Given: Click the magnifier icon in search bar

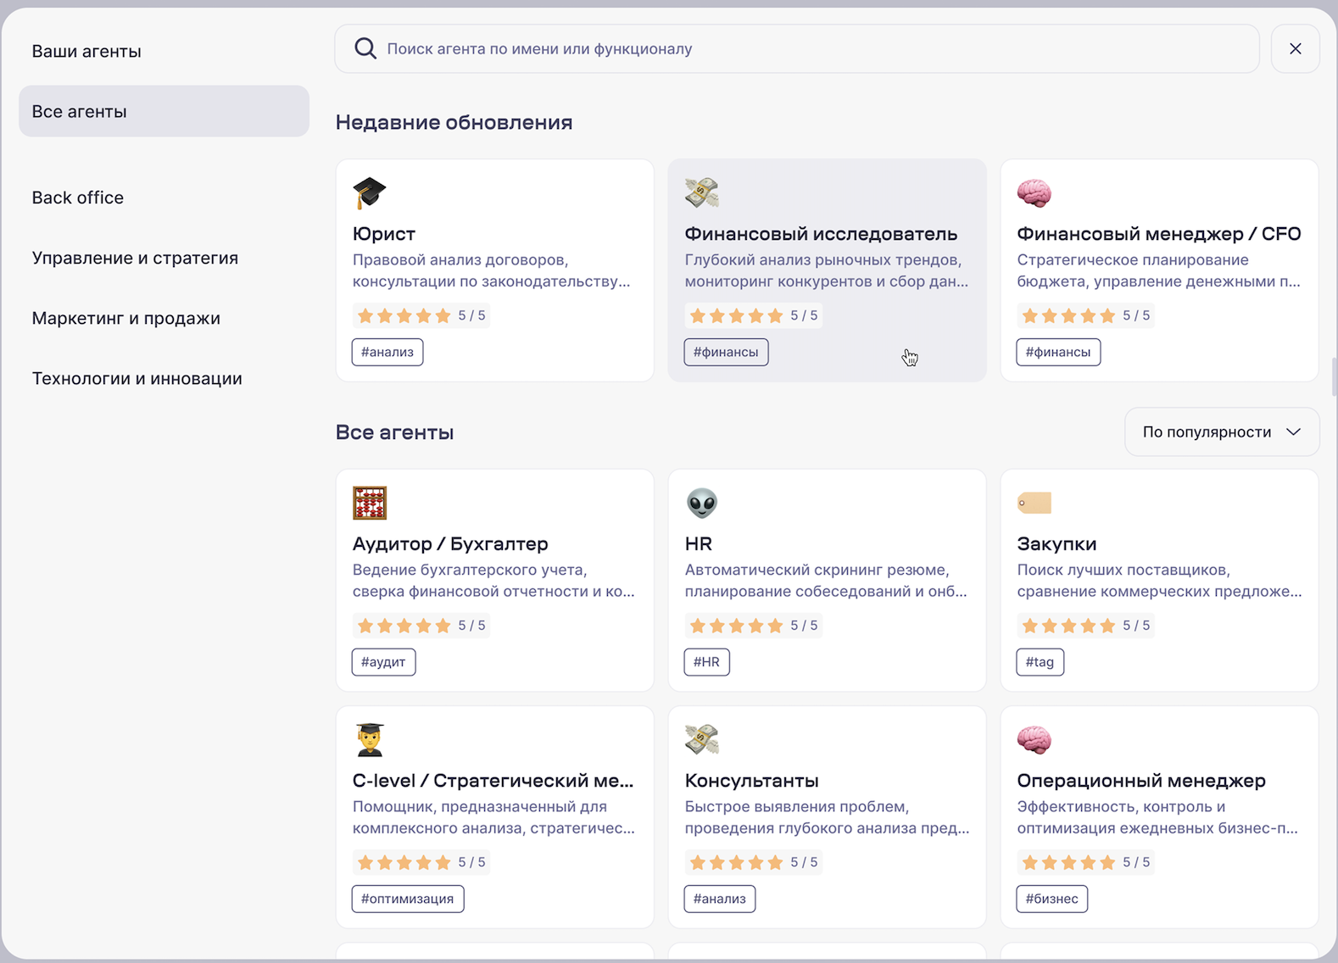Looking at the screenshot, I should point(365,49).
